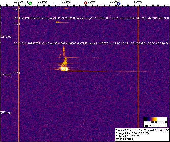Viewport: 170px width, 142px height.
Task: Click the ^t+45 time marker label
Action: click(x=16, y=73)
